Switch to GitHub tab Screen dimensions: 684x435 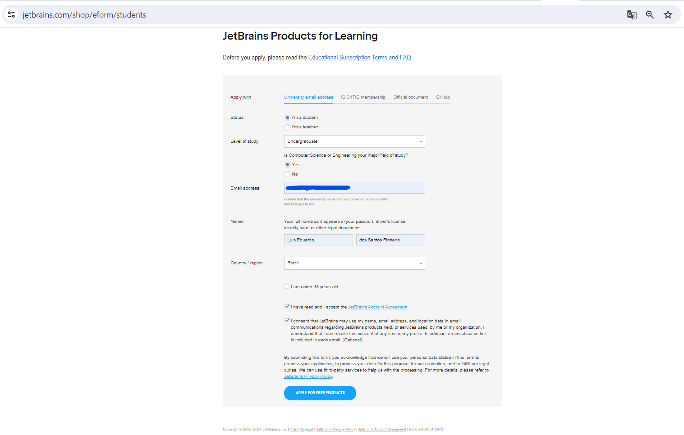coord(442,97)
